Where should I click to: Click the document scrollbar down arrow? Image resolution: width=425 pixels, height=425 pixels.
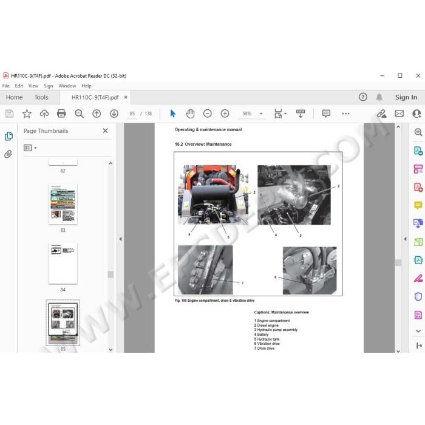(398, 352)
